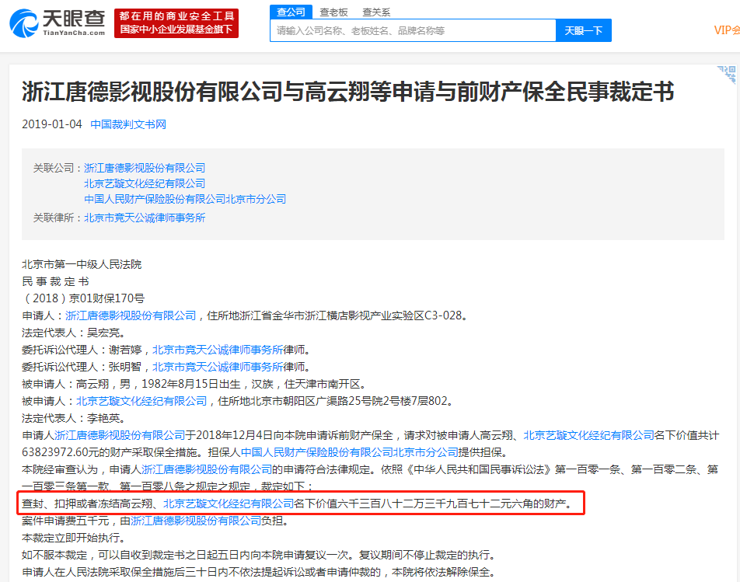Click the TianYanCha logo

tap(58, 23)
